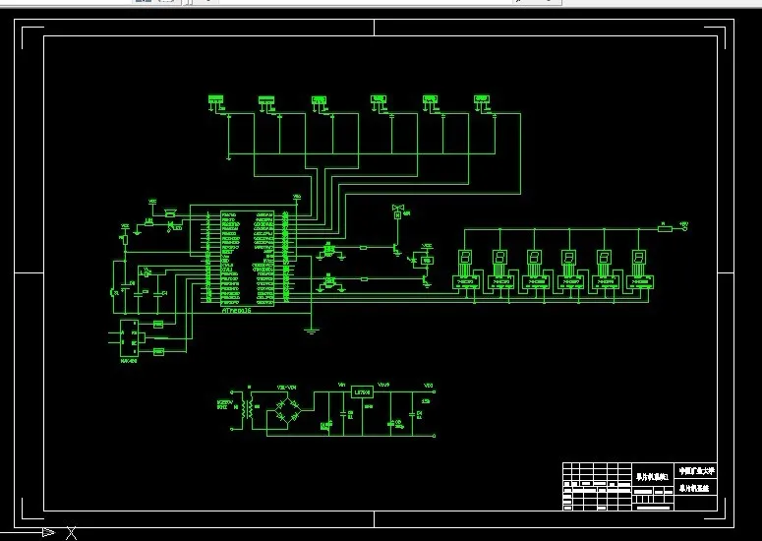
Task: Select the Vout label after the regulator
Action: 383,385
